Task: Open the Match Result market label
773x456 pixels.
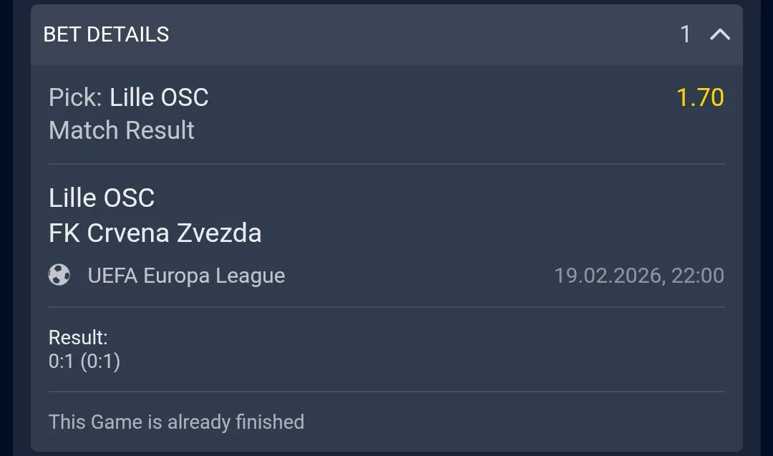Action: pyautogui.click(x=122, y=130)
